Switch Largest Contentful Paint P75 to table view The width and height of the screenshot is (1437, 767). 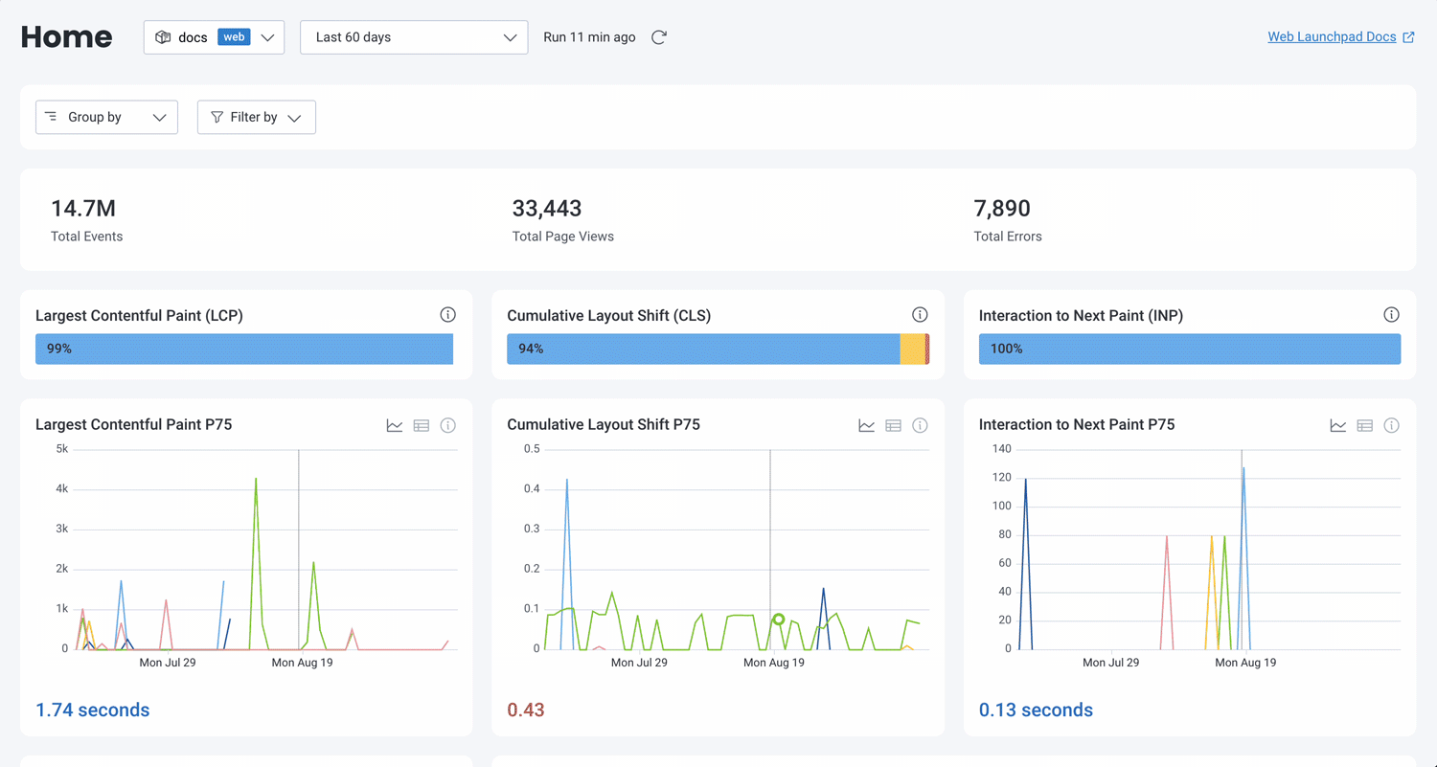coord(422,425)
